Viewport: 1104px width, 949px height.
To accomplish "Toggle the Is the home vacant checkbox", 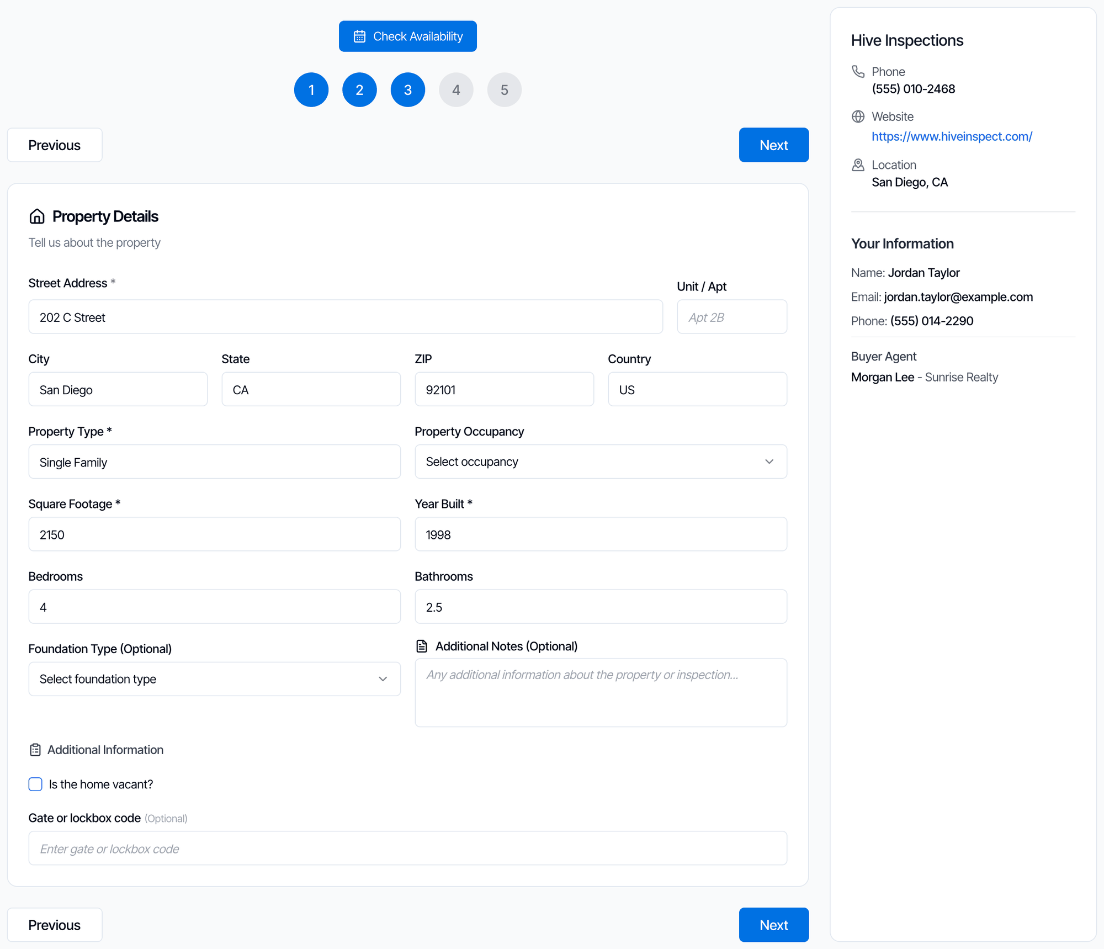I will click(35, 784).
